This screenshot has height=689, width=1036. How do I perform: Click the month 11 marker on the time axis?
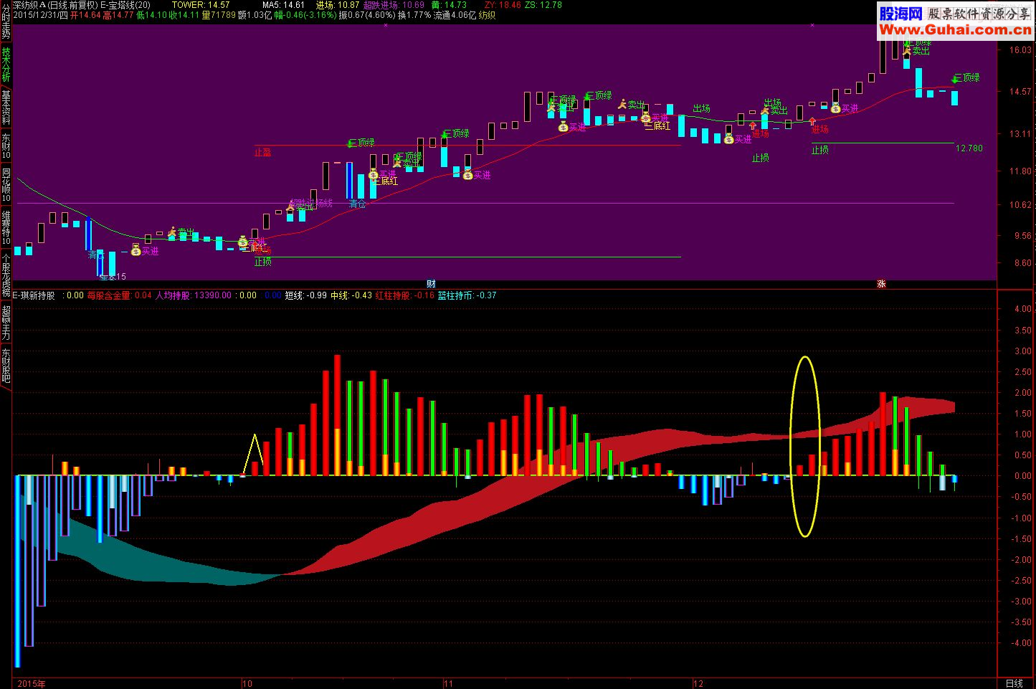pos(449,684)
